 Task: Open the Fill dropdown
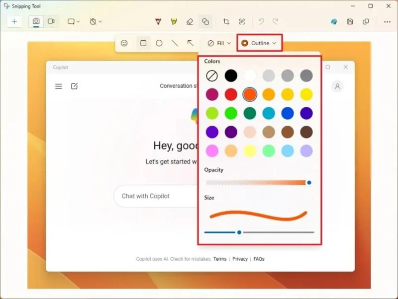(219, 43)
